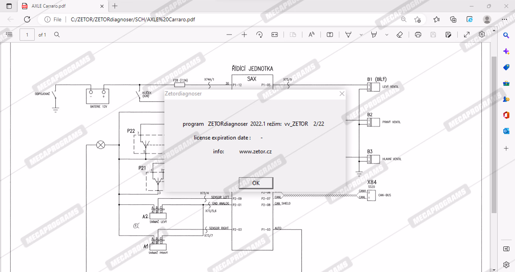Expand the Draw tool options dropdown
515x272 pixels.
(x=361, y=35)
